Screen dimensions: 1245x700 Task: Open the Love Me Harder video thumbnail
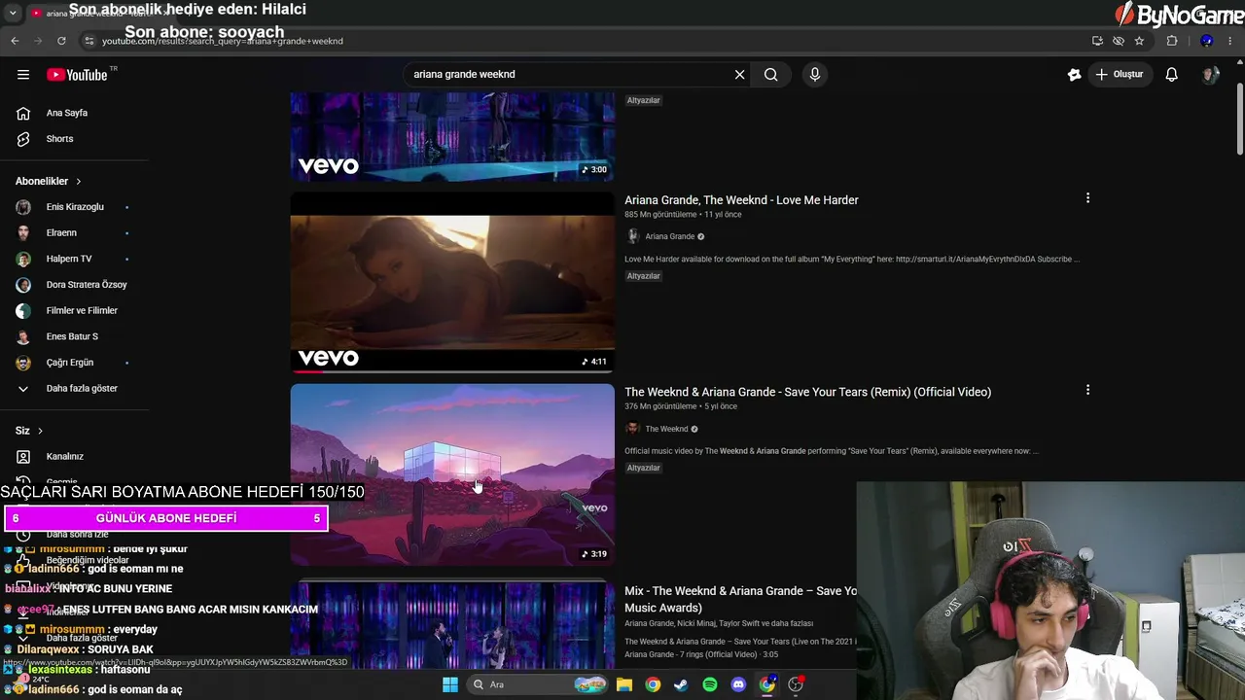coord(452,282)
